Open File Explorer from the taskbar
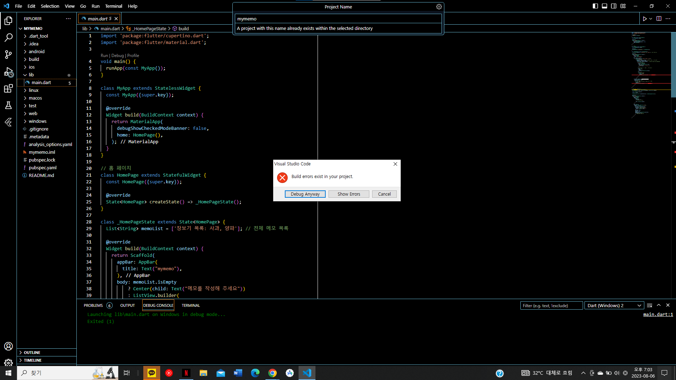The image size is (676, 380). point(204,373)
